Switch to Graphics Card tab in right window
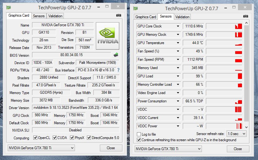 point(145,17)
